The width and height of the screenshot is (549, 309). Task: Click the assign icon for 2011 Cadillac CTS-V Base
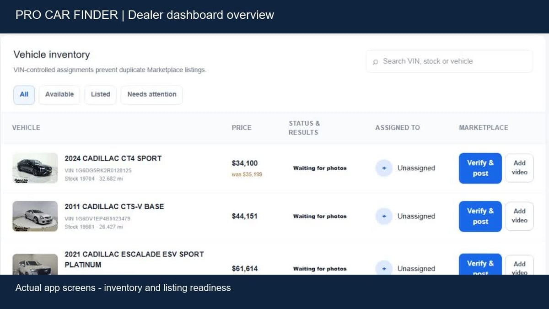(384, 216)
